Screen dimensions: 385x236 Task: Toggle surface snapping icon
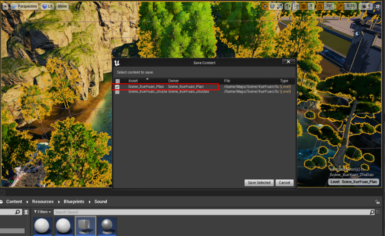point(296,7)
